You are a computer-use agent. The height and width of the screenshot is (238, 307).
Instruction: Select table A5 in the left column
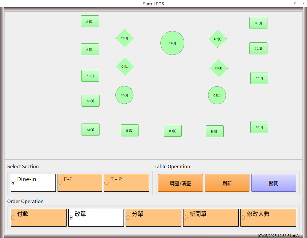click(x=90, y=130)
